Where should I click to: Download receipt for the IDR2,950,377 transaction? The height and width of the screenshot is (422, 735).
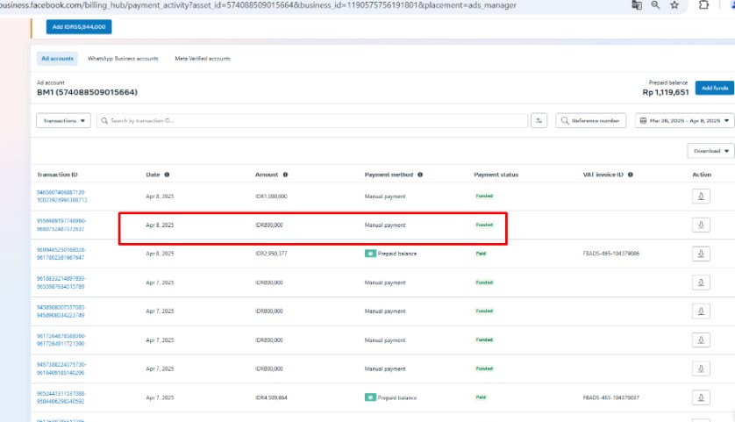(701, 254)
